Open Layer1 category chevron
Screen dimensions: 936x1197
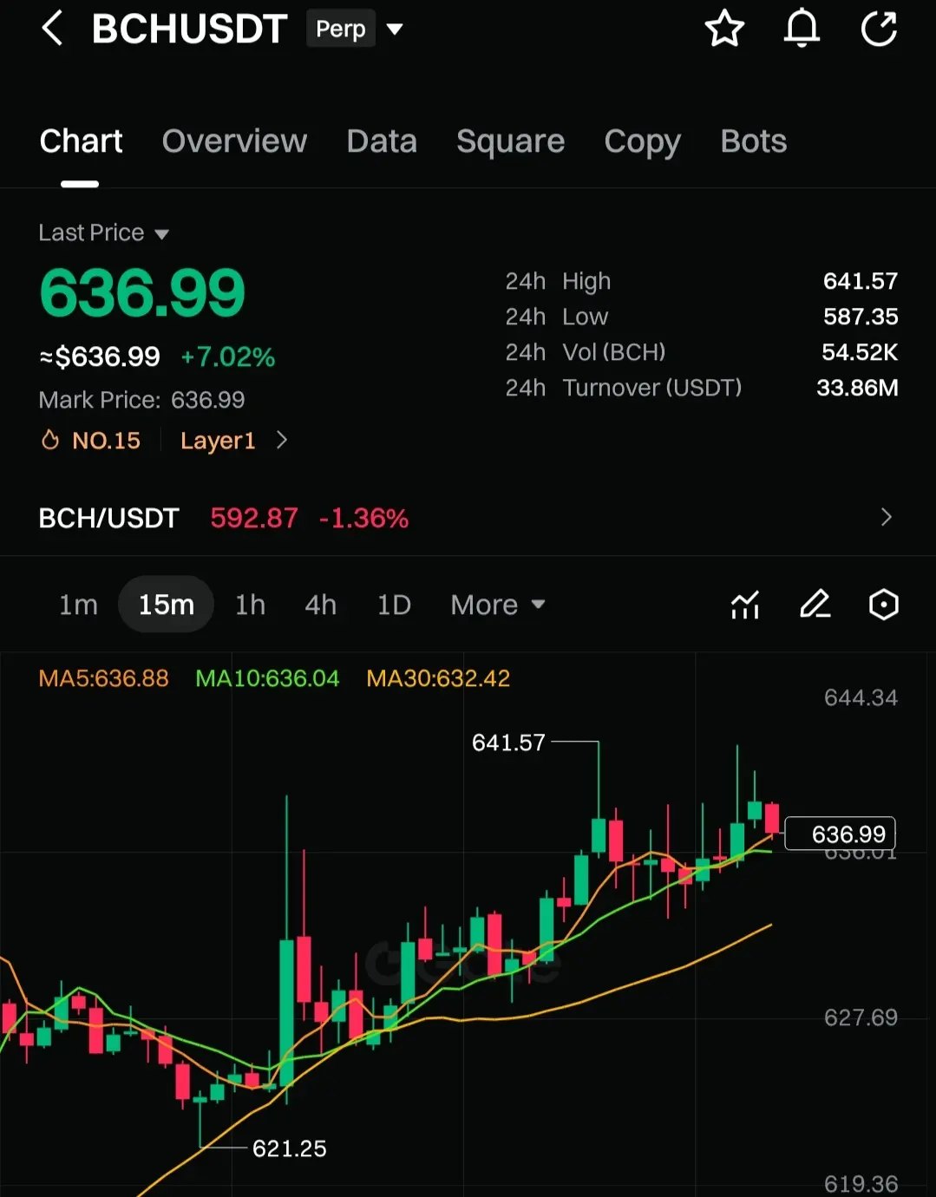[281, 440]
